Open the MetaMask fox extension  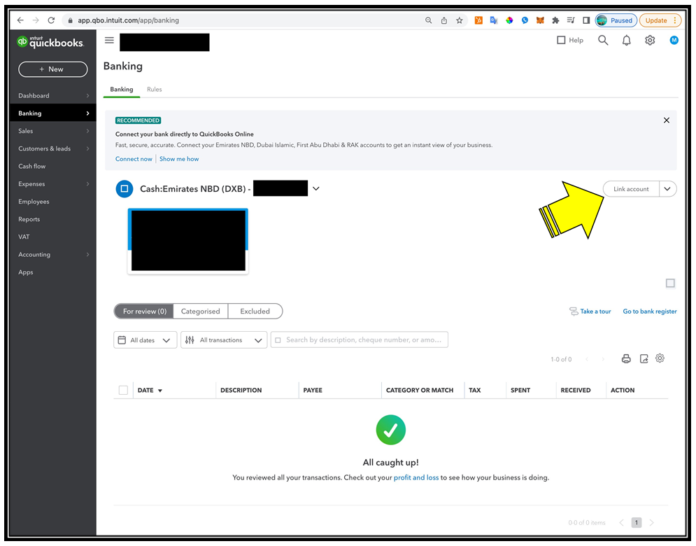click(x=540, y=20)
